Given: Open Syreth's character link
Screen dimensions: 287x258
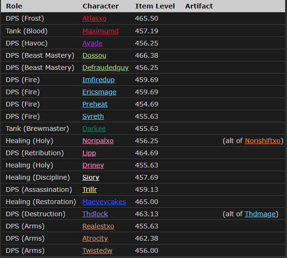Looking at the screenshot, I should click(93, 116).
